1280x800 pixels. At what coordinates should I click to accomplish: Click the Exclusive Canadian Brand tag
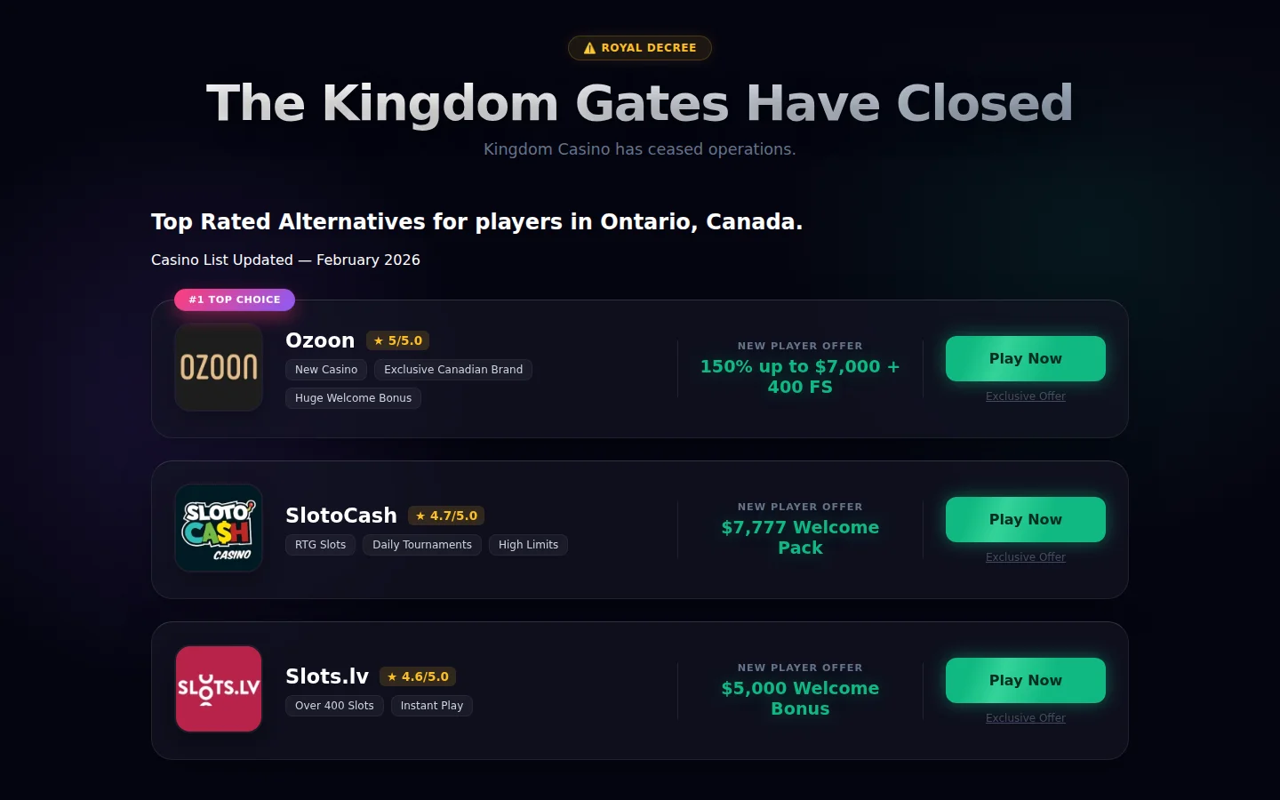point(452,370)
